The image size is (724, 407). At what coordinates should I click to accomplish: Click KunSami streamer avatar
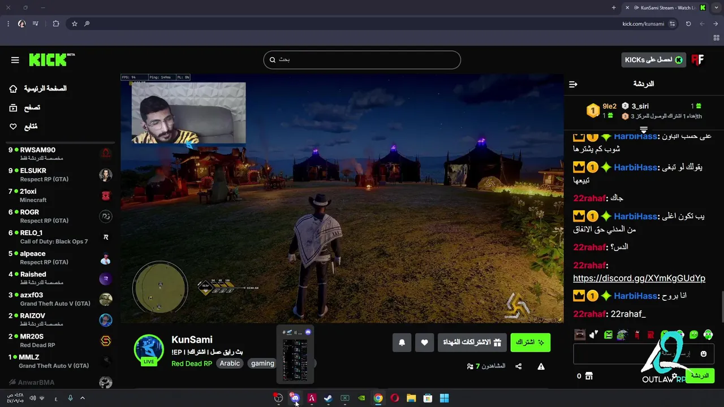click(x=149, y=350)
